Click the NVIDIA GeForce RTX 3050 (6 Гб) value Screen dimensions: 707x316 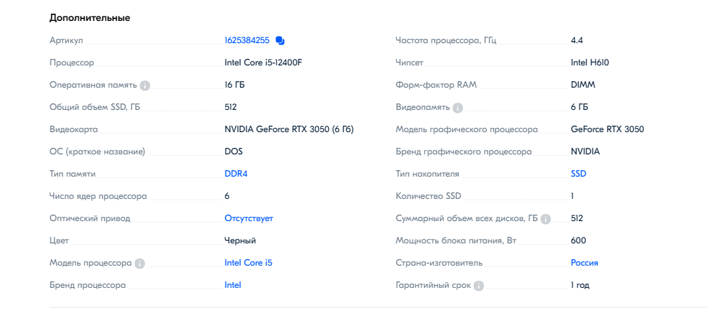click(x=289, y=130)
